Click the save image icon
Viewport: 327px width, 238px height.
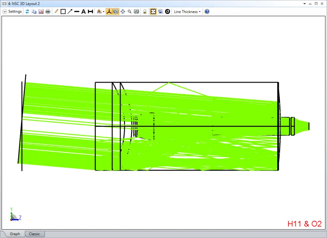pos(41,11)
